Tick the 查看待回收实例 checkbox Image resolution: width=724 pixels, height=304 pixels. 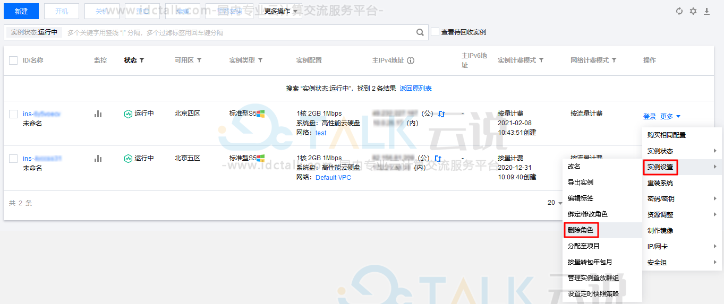(435, 32)
